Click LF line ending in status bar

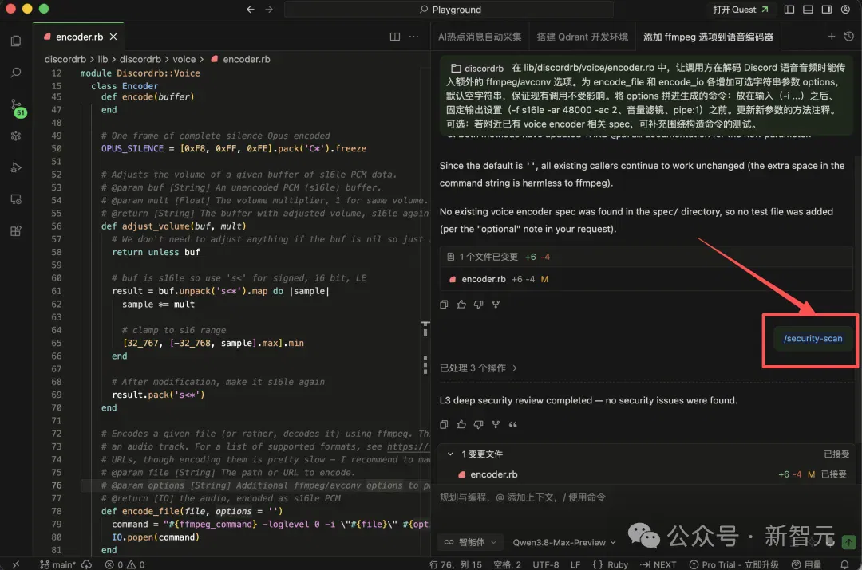point(575,564)
